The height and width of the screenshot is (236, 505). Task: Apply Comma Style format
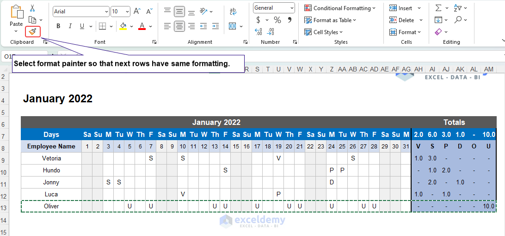pos(289,20)
